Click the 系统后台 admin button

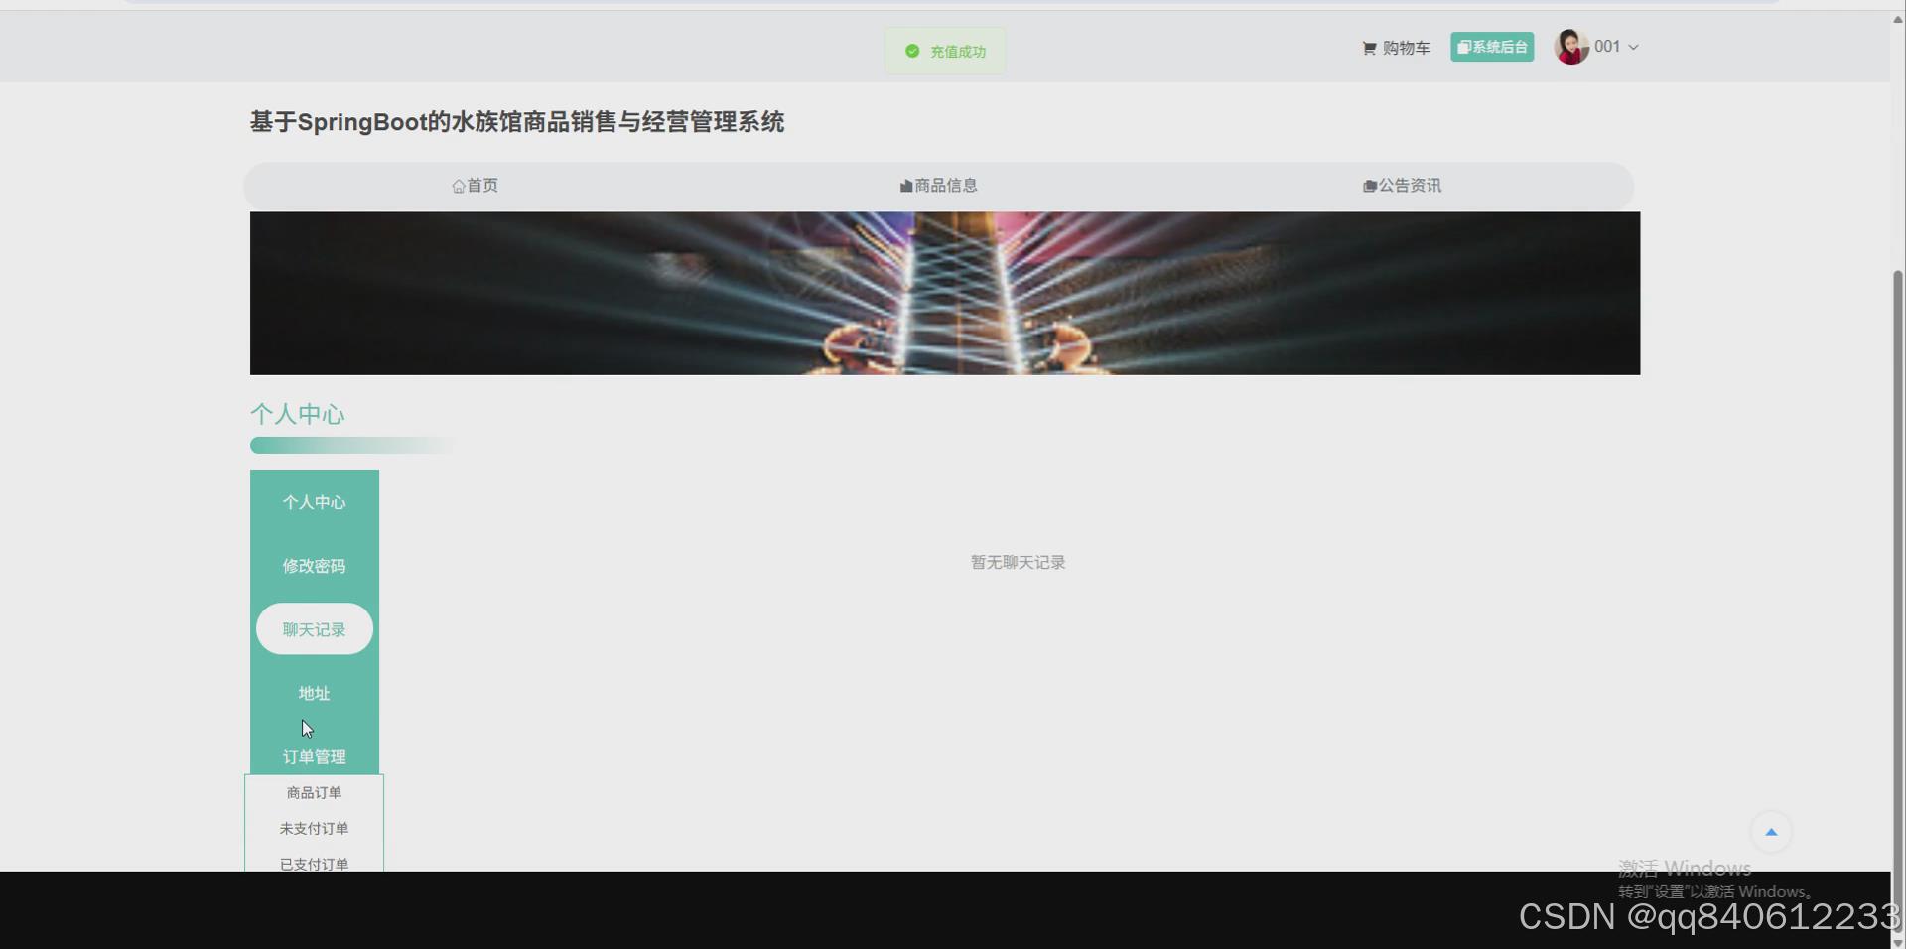point(1492,47)
